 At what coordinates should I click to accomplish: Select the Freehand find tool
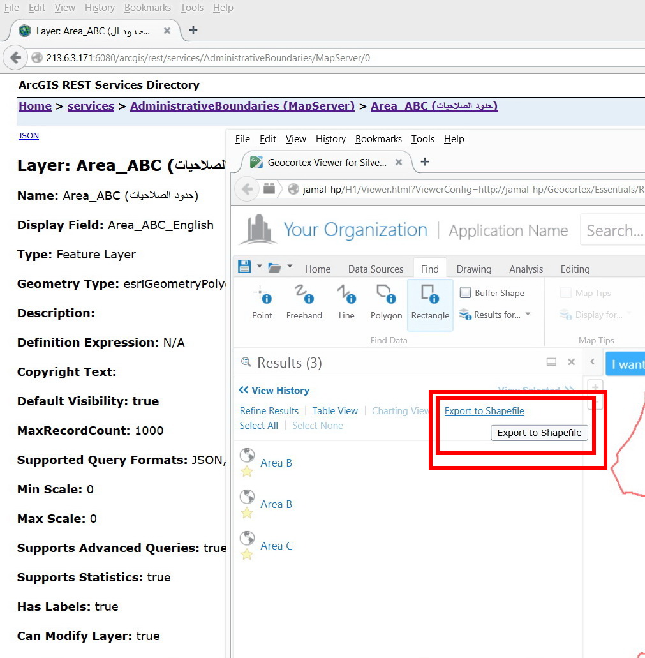click(304, 303)
